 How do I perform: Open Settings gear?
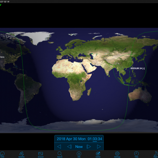[117, 154]
